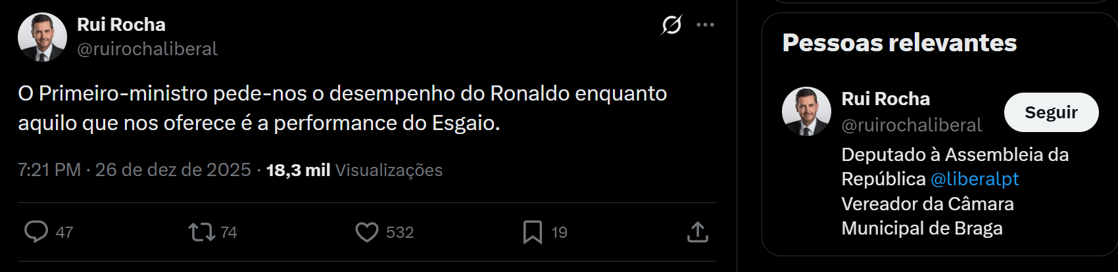Click @ruirochaliberal handle in Pessoas relevantes
Screen dimensions: 1118x272
coord(911,125)
